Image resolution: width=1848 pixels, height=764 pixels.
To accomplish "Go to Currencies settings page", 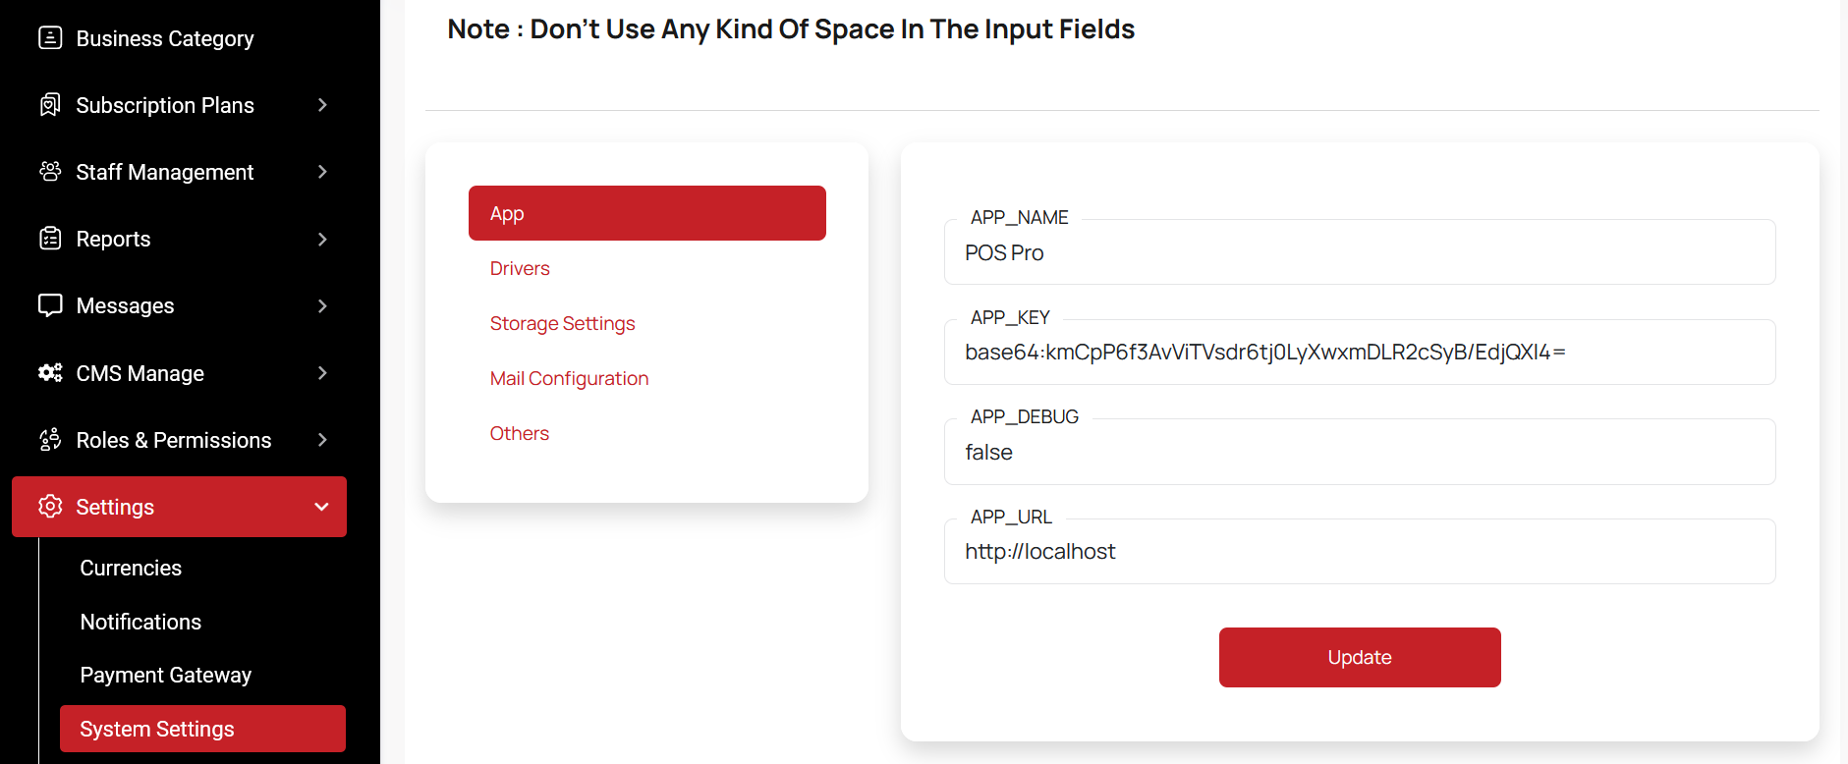I will (131, 568).
